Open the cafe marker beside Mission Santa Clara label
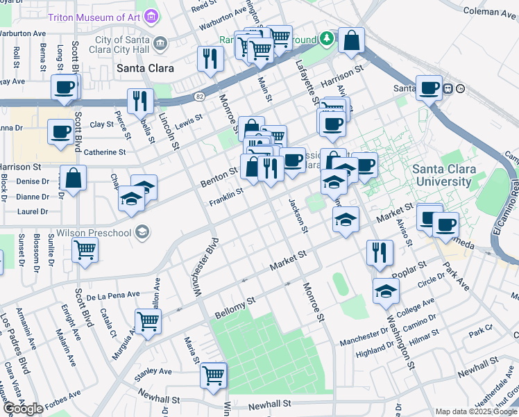This screenshot has width=519, height=417. pos(292,163)
